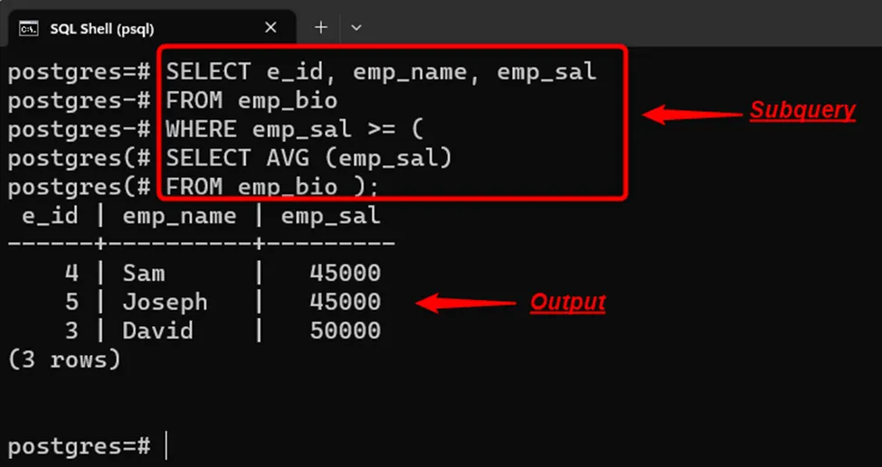Click the red Subquery annotation label
Screen dimensions: 882x467
[801, 110]
